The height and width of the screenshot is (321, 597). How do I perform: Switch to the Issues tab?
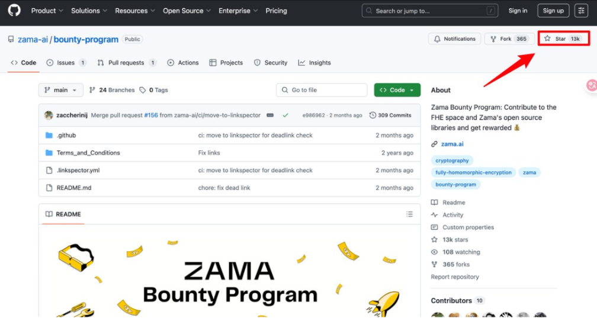pyautogui.click(x=66, y=62)
